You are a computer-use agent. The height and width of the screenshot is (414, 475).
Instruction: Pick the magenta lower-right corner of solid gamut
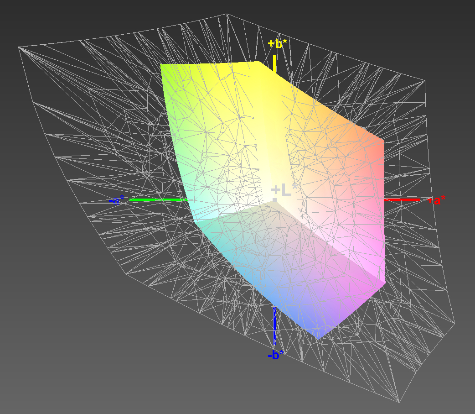click(385, 281)
